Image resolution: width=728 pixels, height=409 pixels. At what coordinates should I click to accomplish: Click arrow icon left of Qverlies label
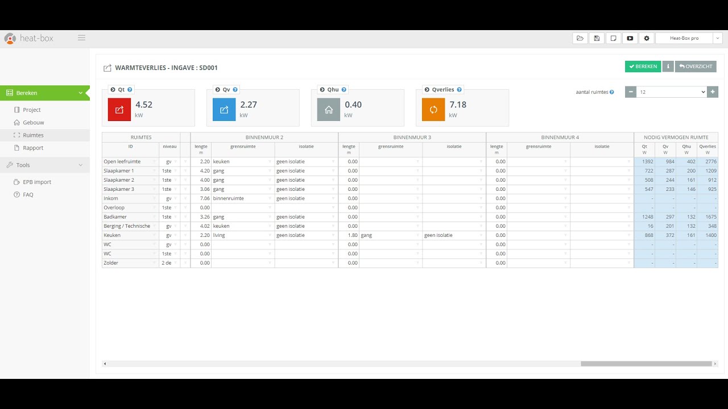(x=427, y=90)
